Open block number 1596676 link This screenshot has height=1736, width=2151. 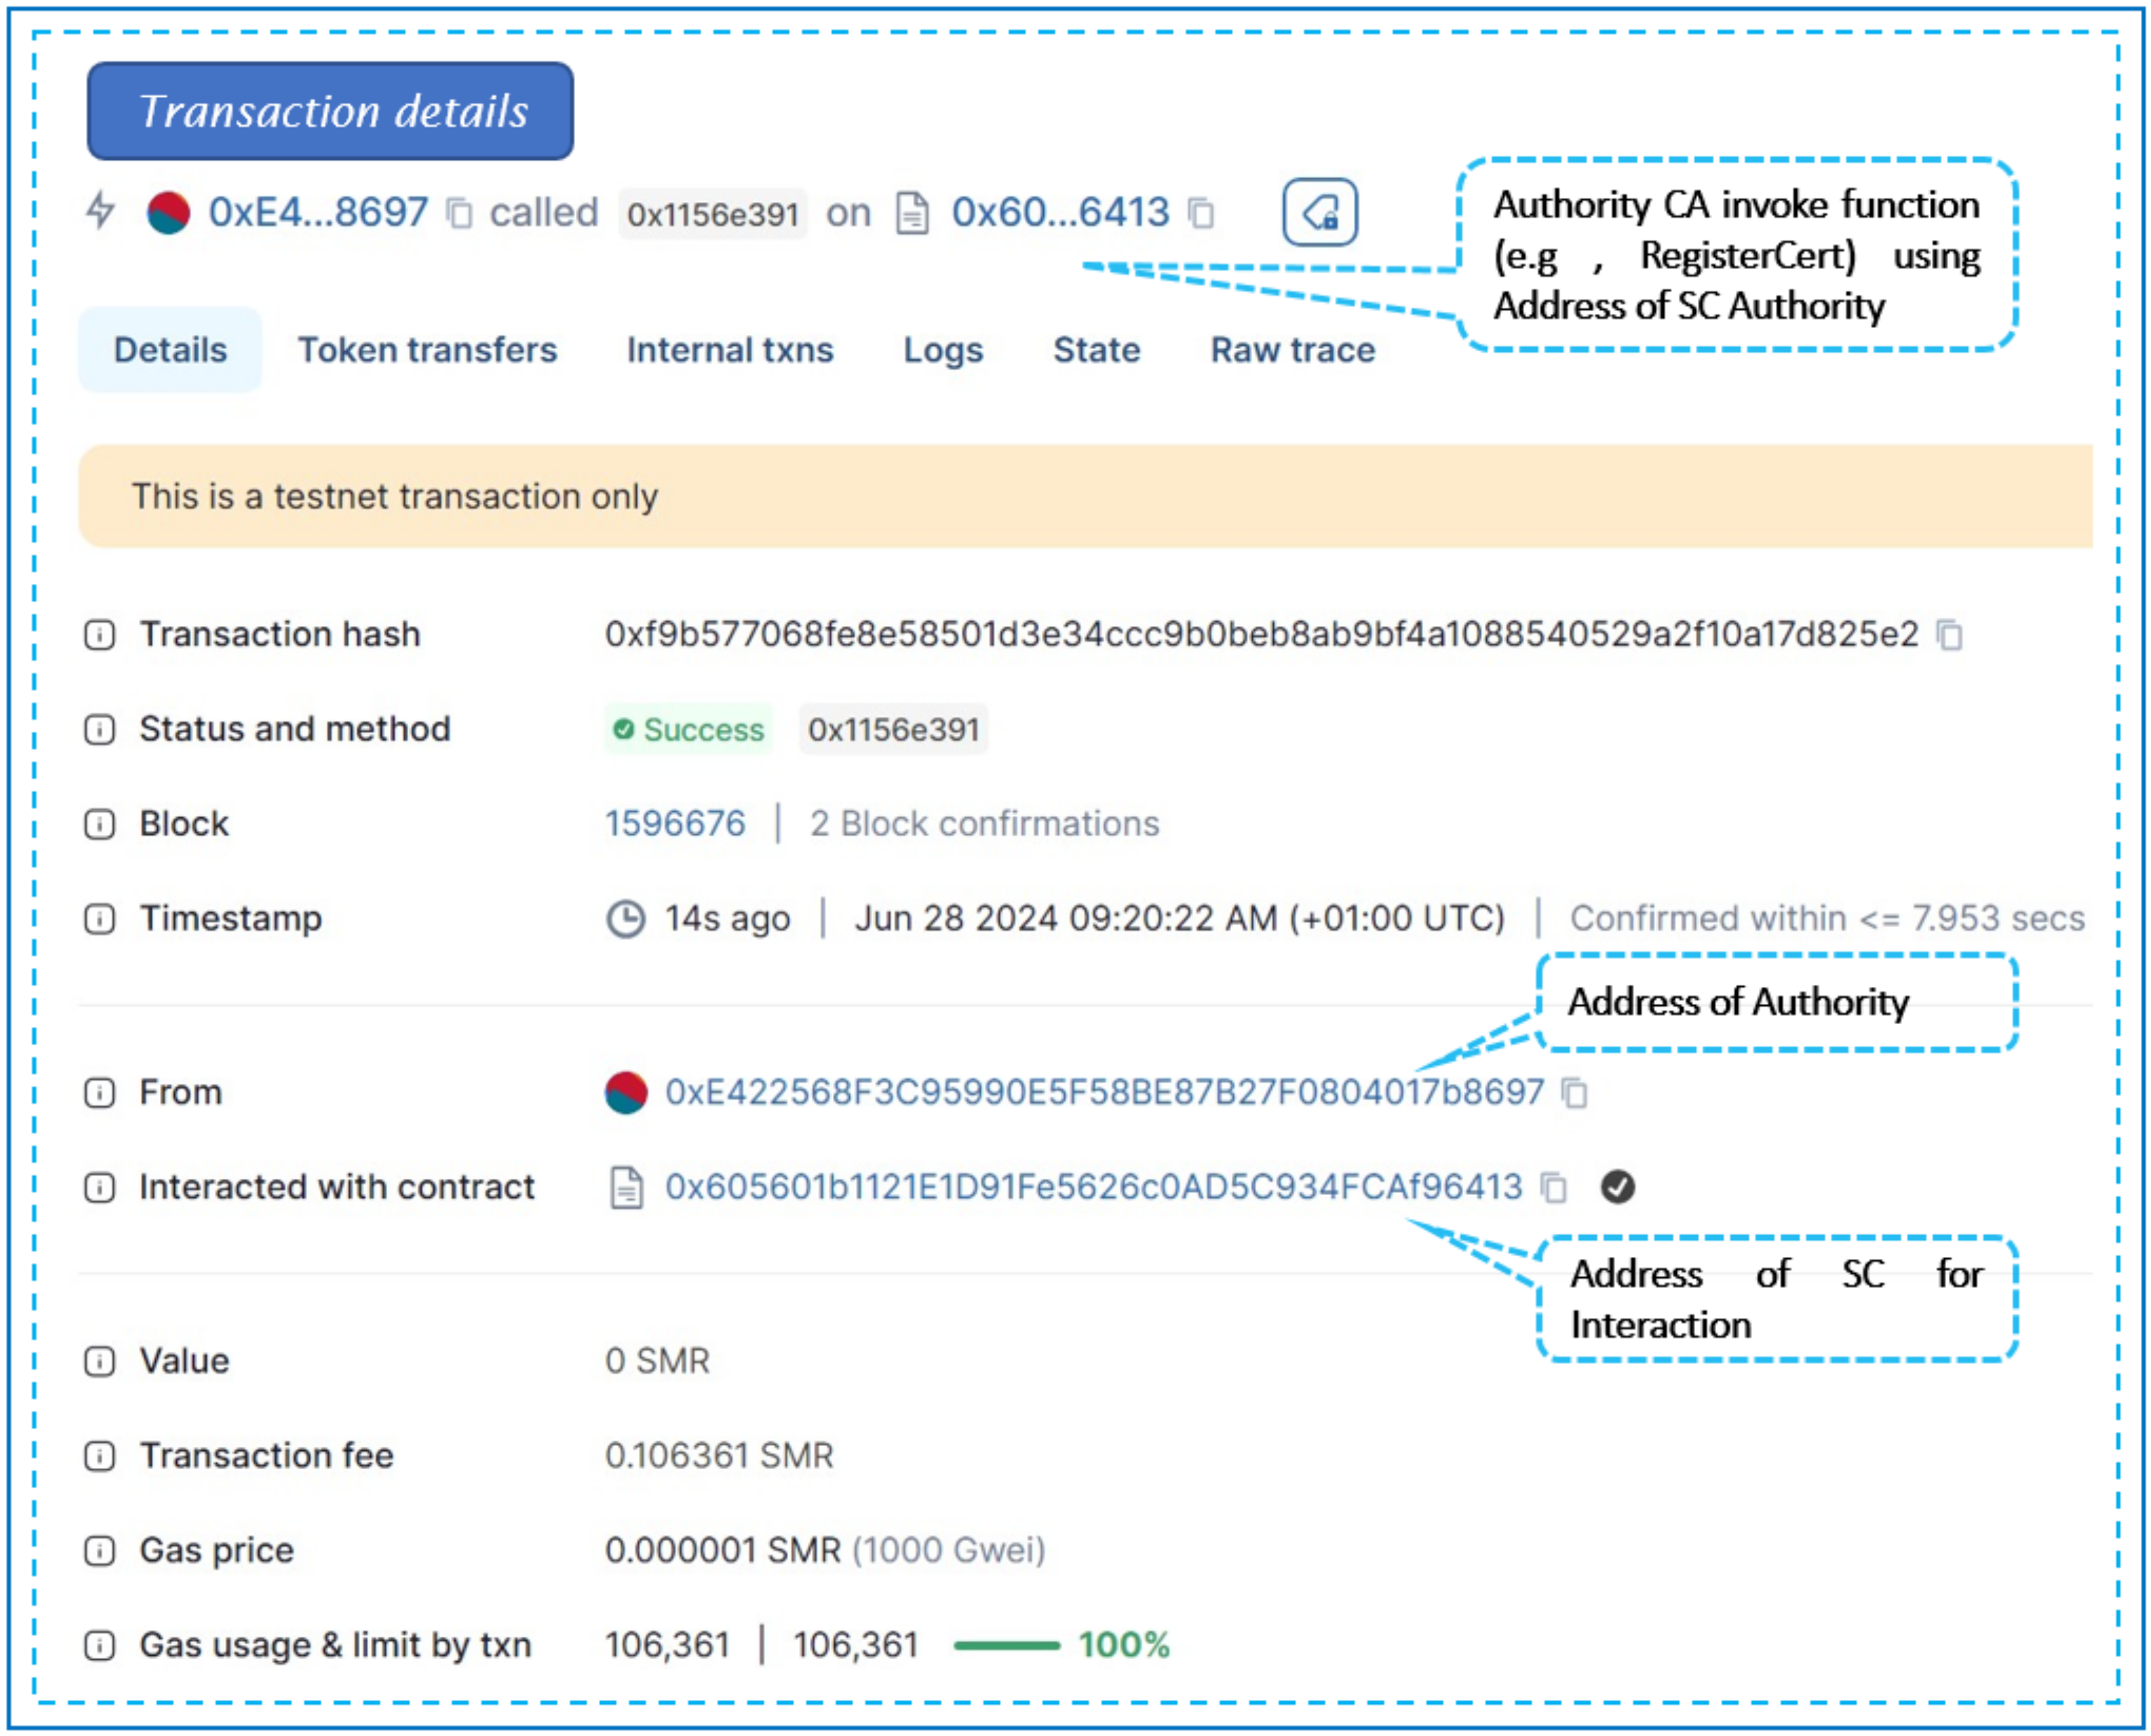tap(675, 824)
